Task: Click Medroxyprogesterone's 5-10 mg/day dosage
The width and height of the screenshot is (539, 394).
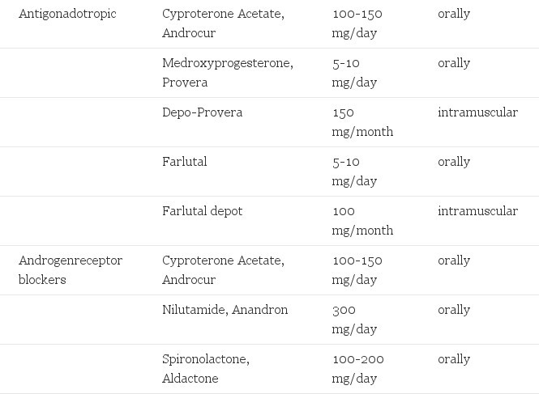Action: [x=354, y=73]
